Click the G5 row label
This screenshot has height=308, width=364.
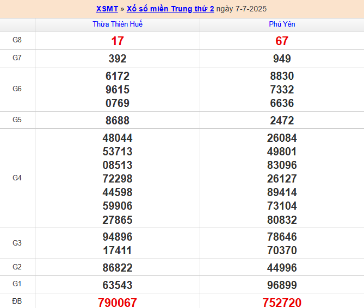pos(17,120)
